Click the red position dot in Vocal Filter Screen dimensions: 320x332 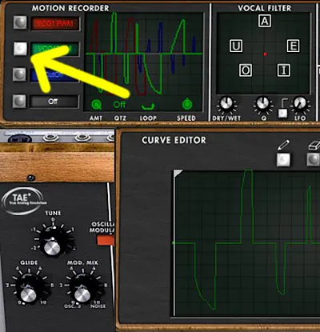[x=265, y=54]
